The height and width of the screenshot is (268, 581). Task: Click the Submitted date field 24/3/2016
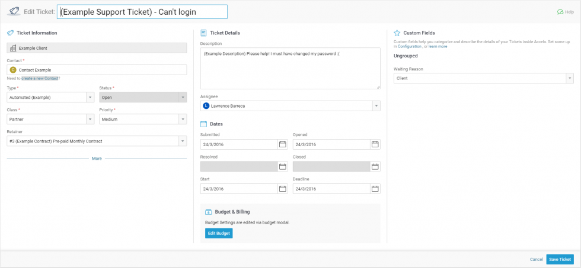(x=239, y=144)
